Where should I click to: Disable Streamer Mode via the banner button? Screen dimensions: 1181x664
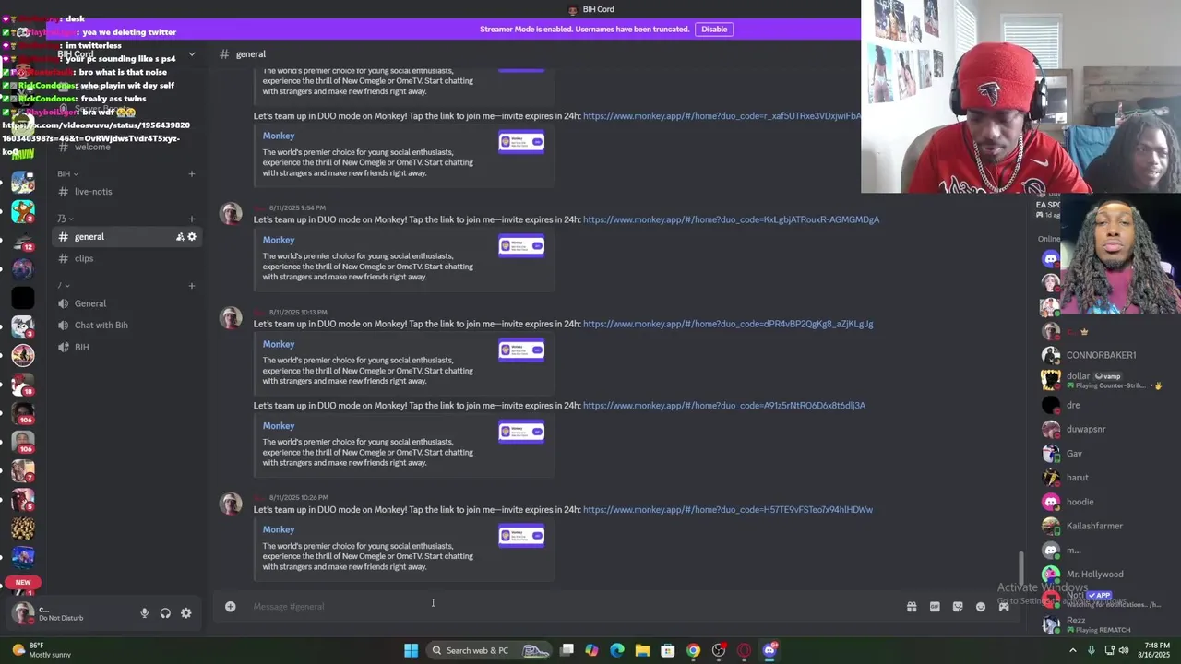714,30
